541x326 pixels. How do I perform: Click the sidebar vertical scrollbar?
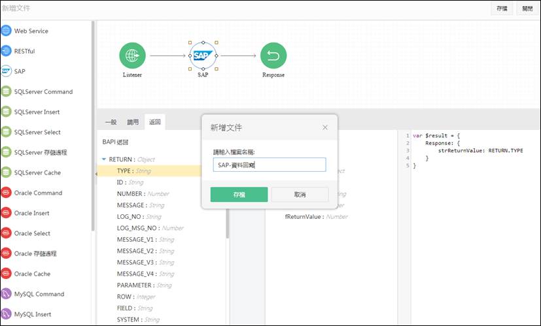click(93, 126)
